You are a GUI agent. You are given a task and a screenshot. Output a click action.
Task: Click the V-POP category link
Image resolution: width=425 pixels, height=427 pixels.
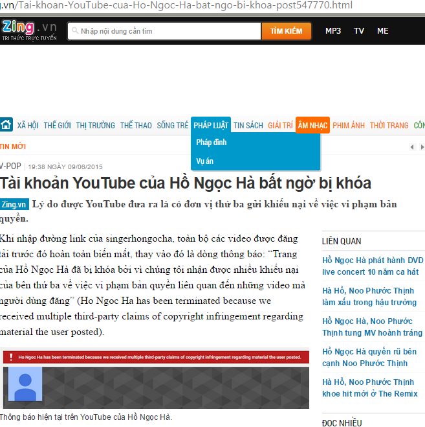(x=10, y=166)
